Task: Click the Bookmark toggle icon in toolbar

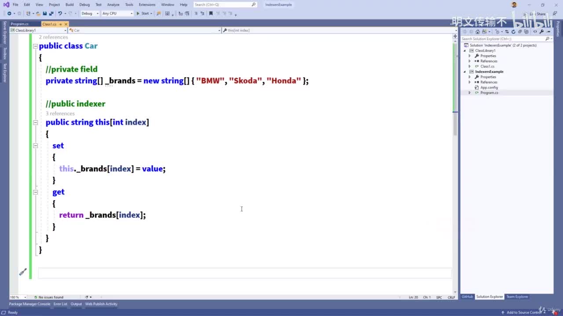Action: (211, 14)
